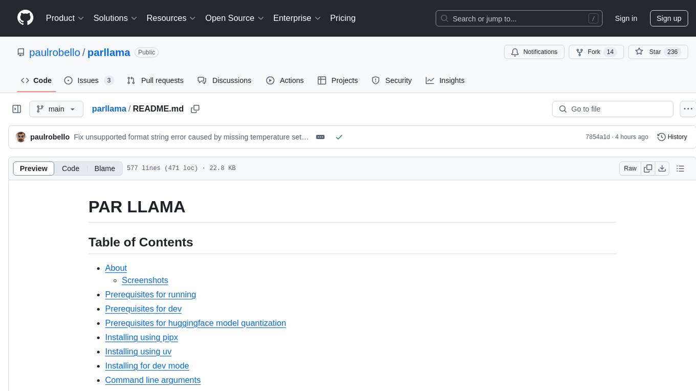696x391 pixels.
Task: Open paulrobello commit author link
Action: [x=50, y=137]
